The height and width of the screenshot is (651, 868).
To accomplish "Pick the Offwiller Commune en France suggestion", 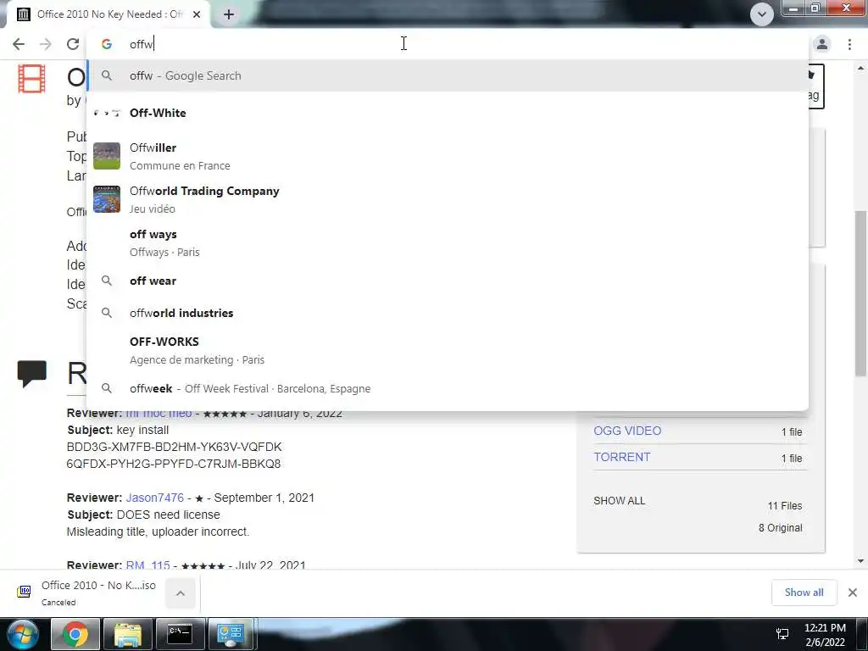I will [x=448, y=156].
